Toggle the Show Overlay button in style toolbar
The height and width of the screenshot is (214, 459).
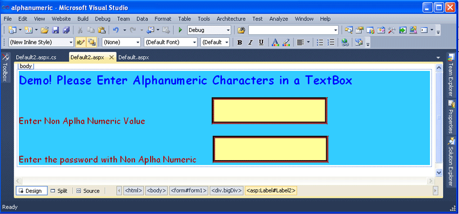click(92, 43)
